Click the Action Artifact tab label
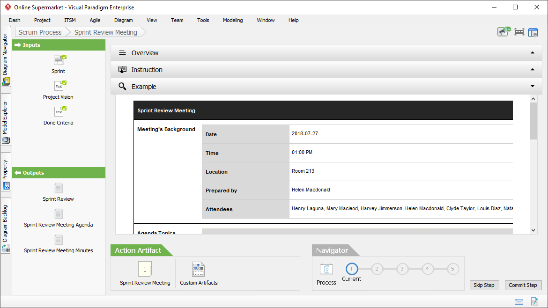 138,250
